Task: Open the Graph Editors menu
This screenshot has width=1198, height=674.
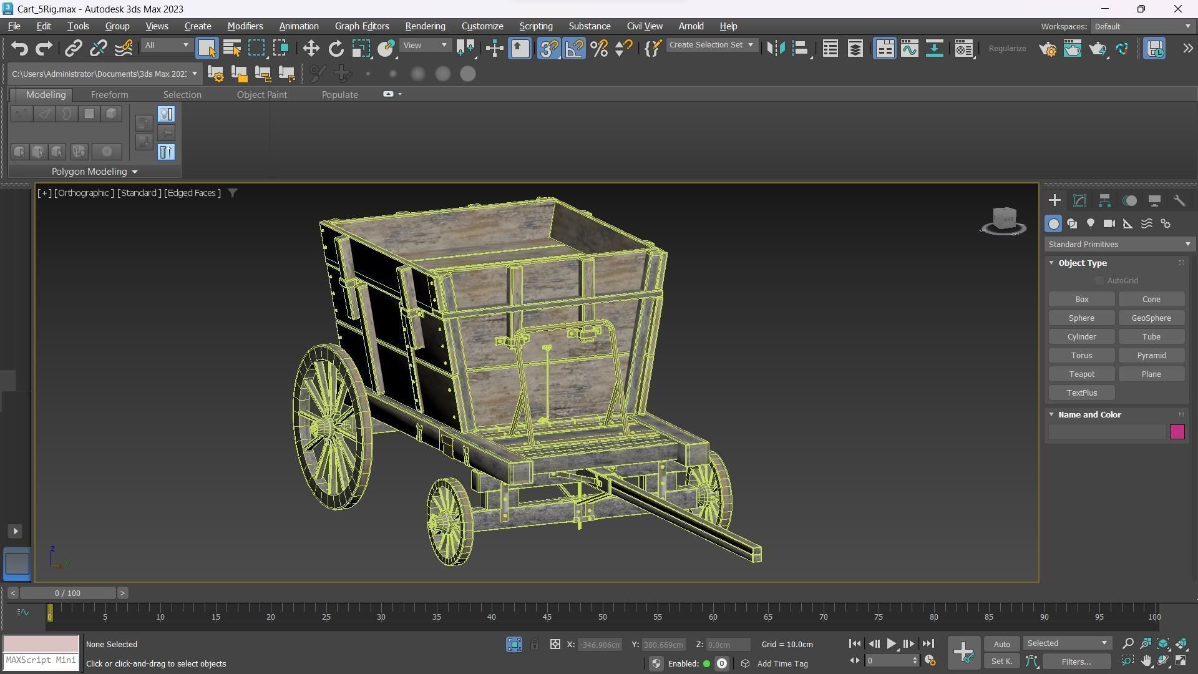Action: click(x=362, y=26)
